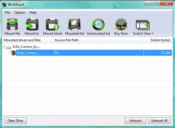Click the WinMount title bar hat icon
This screenshot has height=128, width=175.
click(x=4, y=5)
